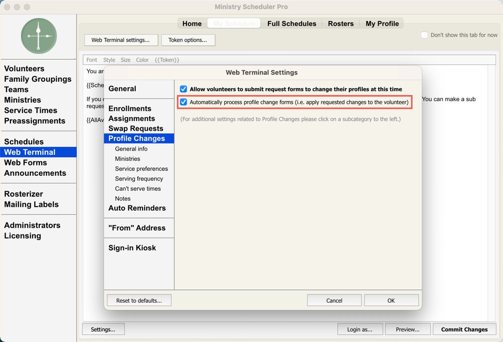The image size is (503, 342).
Task: Open Family Groupings in main sidebar
Action: pyautogui.click(x=38, y=79)
